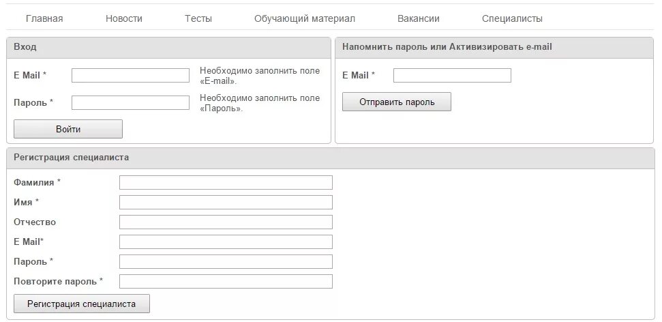The width and height of the screenshot is (662, 322).
Task: Click E Mail field in Напомнить пароль
Action: [x=452, y=76]
